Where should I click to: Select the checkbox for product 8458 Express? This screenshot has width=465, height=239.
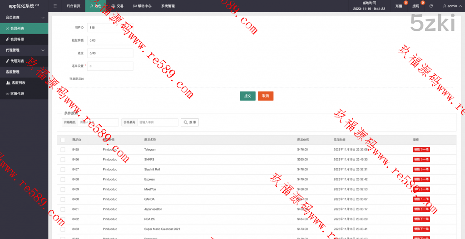click(63, 180)
